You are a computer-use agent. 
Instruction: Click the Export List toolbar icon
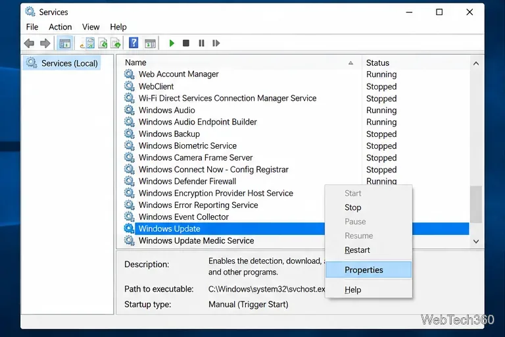[x=116, y=43]
